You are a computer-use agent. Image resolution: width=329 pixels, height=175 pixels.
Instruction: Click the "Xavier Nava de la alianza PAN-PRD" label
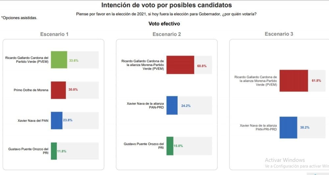click(145, 105)
